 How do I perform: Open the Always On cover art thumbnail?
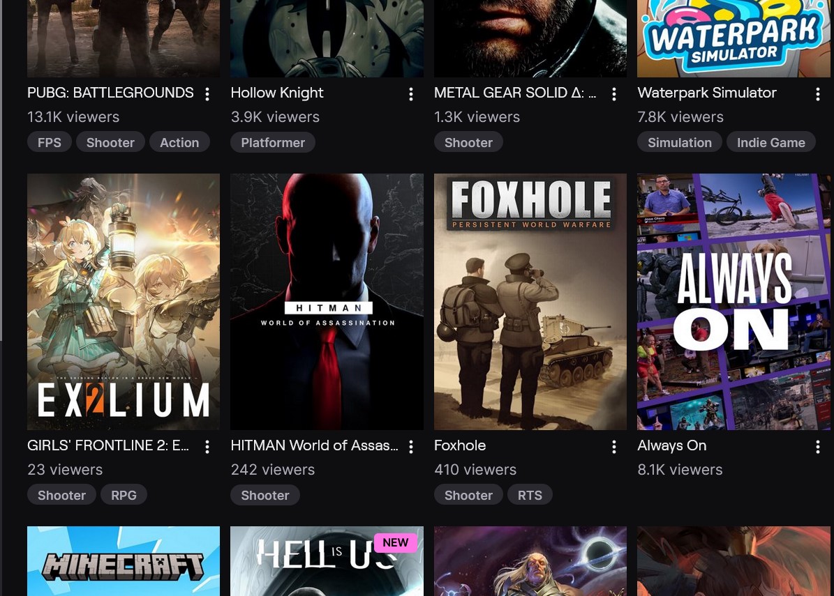click(734, 302)
